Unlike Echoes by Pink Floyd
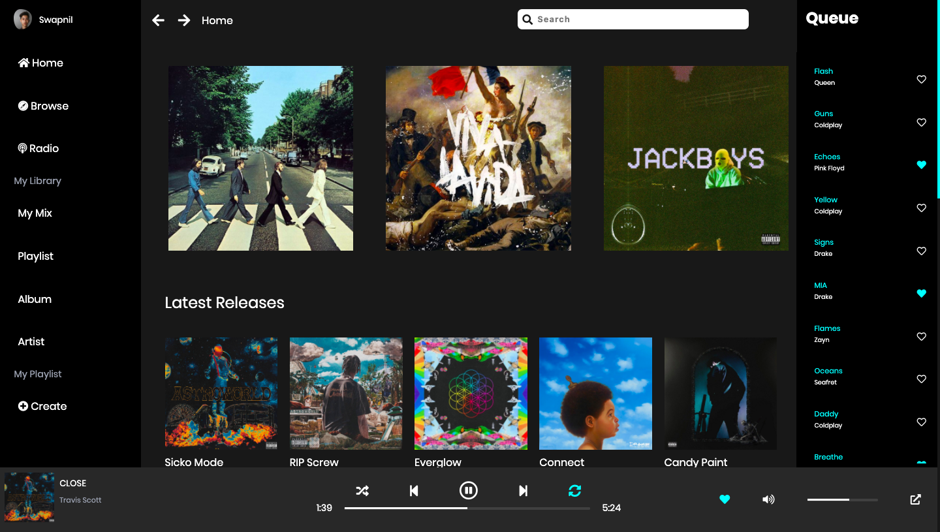This screenshot has height=532, width=940. (x=922, y=165)
